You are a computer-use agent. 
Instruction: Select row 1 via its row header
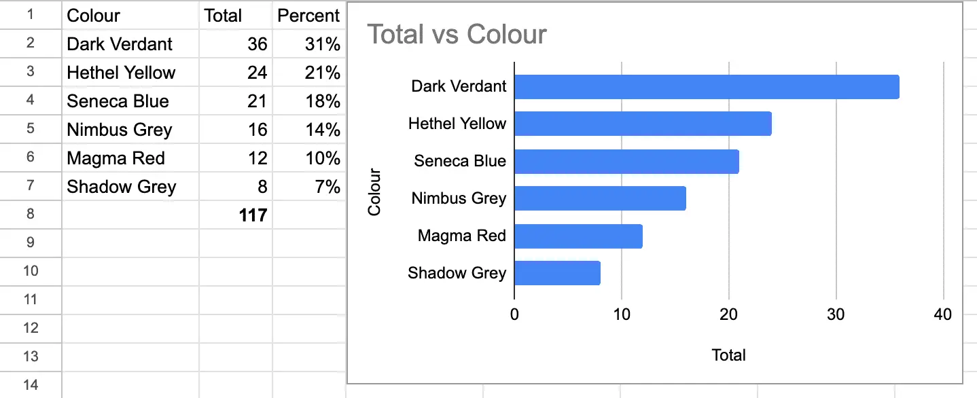click(x=30, y=15)
